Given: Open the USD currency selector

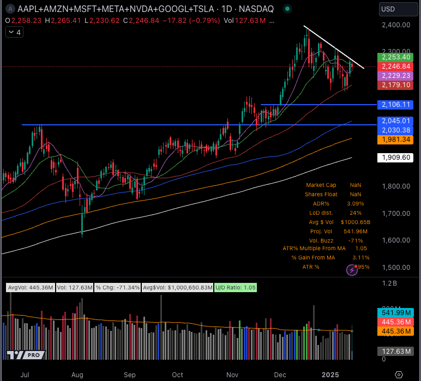Looking at the screenshot, I should pyautogui.click(x=399, y=9).
